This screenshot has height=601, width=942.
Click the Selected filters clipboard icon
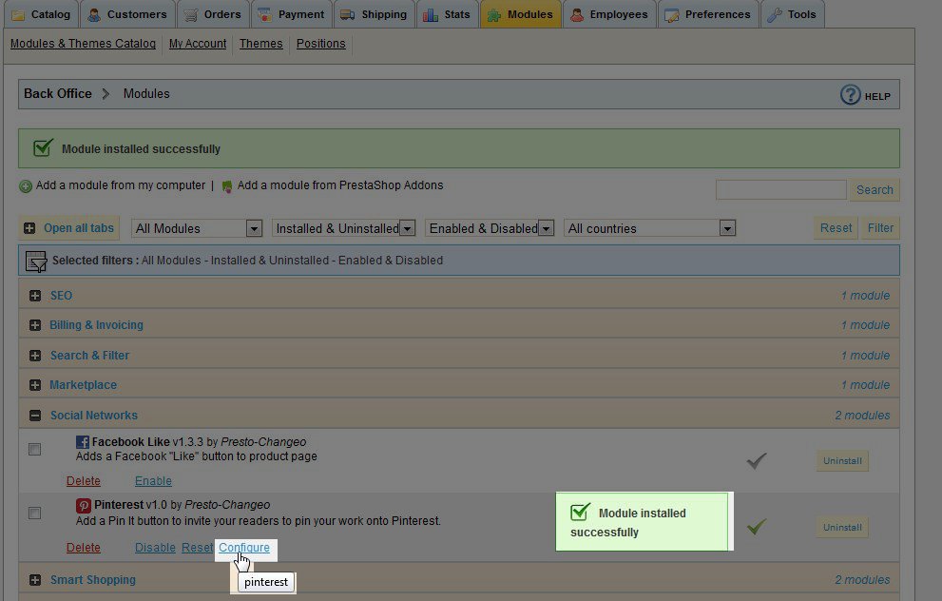[x=36, y=261]
